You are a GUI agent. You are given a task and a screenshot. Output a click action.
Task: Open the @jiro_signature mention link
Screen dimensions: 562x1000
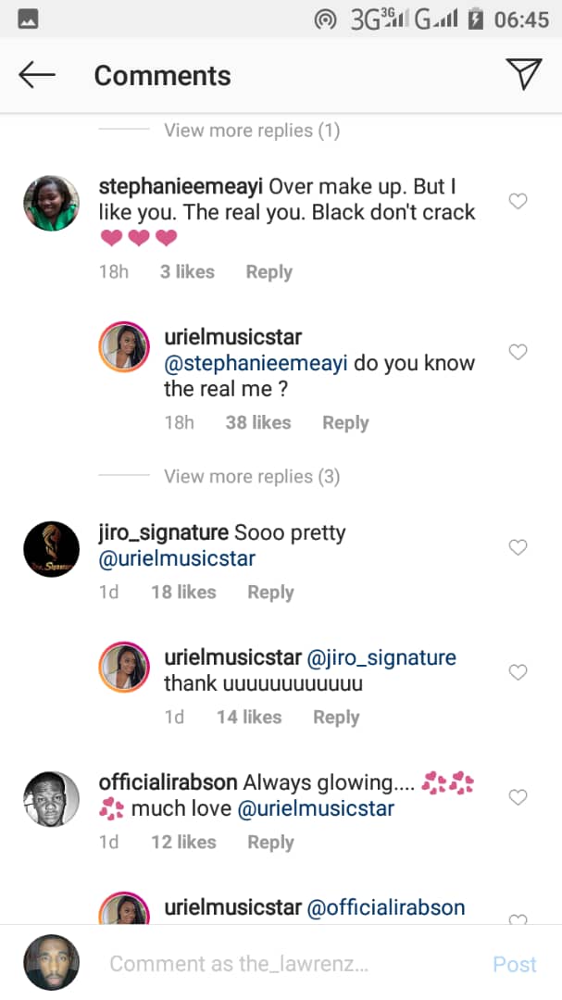pos(382,658)
